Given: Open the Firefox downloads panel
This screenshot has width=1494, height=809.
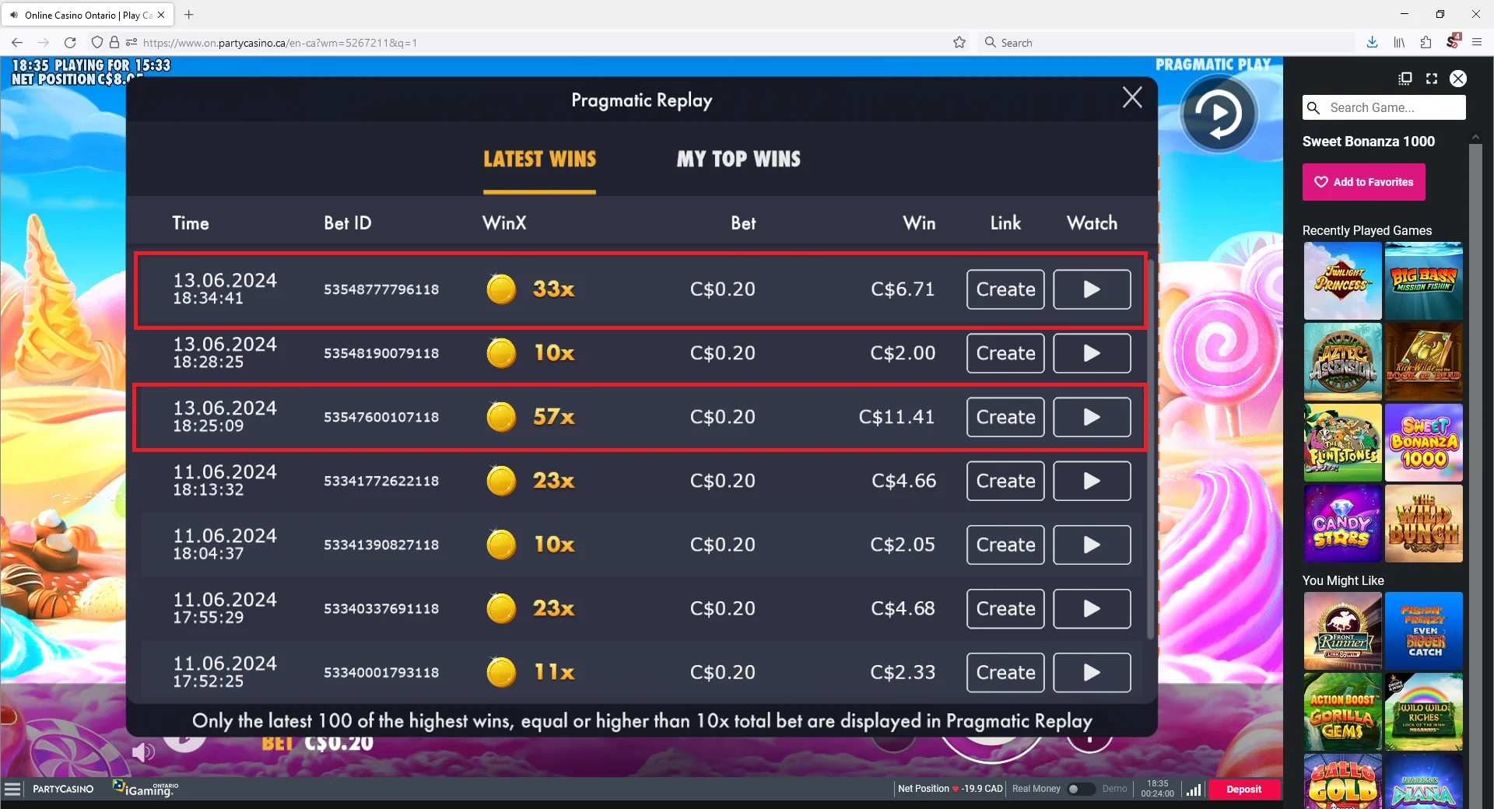Looking at the screenshot, I should pyautogui.click(x=1372, y=43).
